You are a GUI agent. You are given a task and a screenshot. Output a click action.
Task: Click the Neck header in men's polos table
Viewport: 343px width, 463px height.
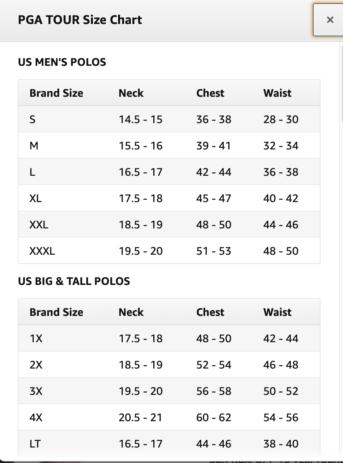[x=131, y=93]
